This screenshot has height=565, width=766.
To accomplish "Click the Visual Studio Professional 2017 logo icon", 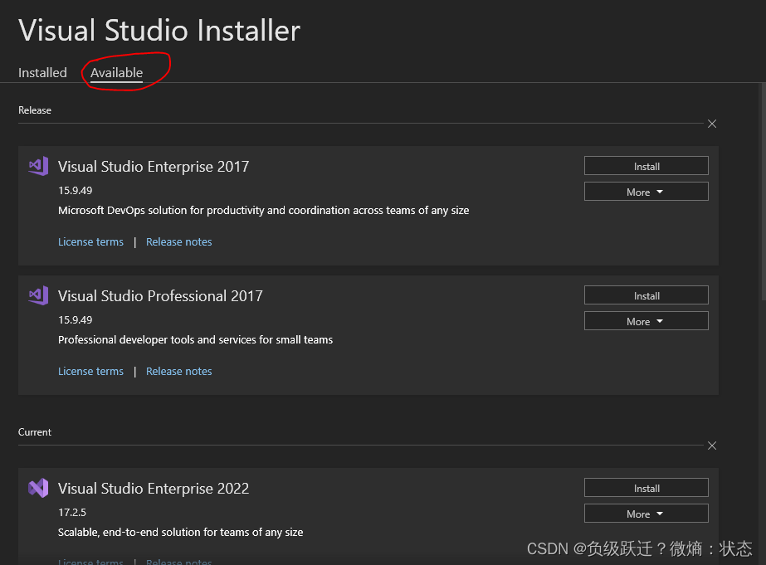I will pos(39,295).
